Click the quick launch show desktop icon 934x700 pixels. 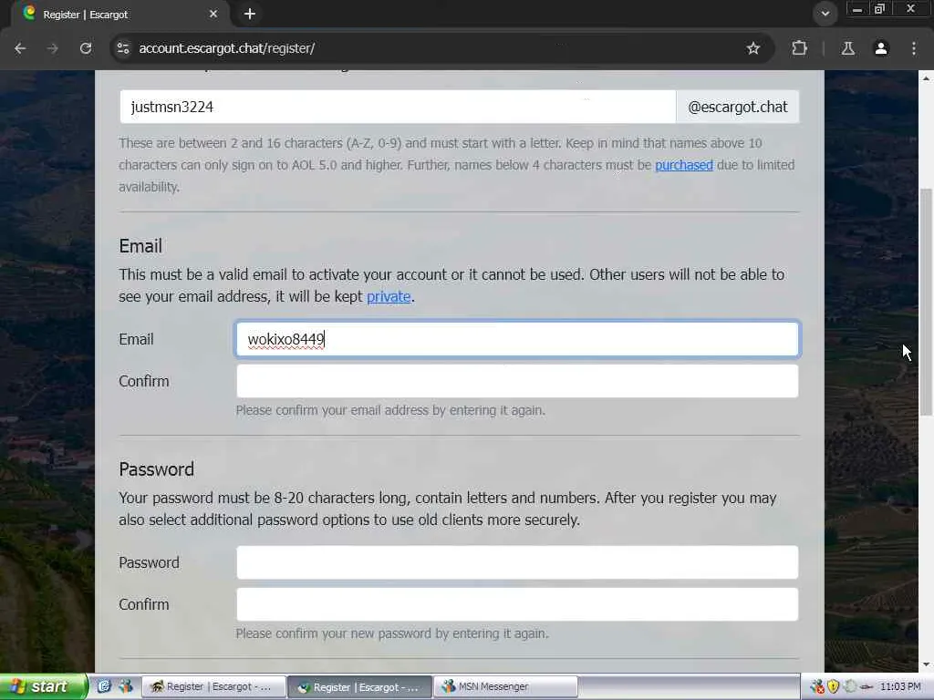pyautogui.click(x=104, y=686)
